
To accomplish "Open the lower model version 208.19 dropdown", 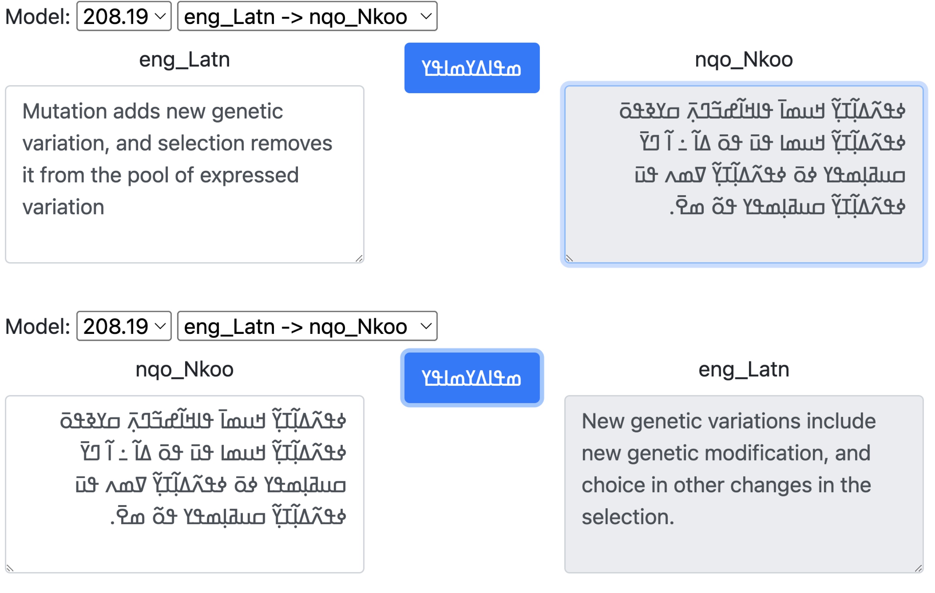I will point(124,326).
